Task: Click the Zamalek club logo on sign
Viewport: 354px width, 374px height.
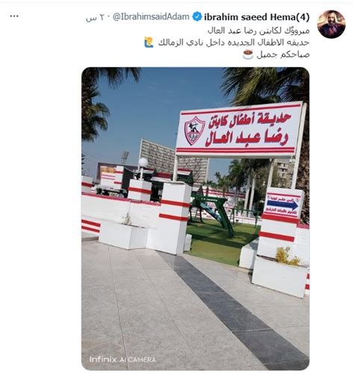Action: (194, 131)
